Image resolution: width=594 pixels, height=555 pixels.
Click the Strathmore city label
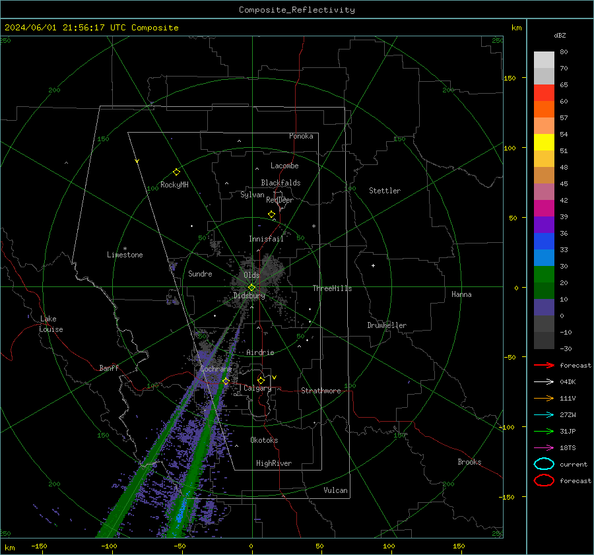(321, 391)
